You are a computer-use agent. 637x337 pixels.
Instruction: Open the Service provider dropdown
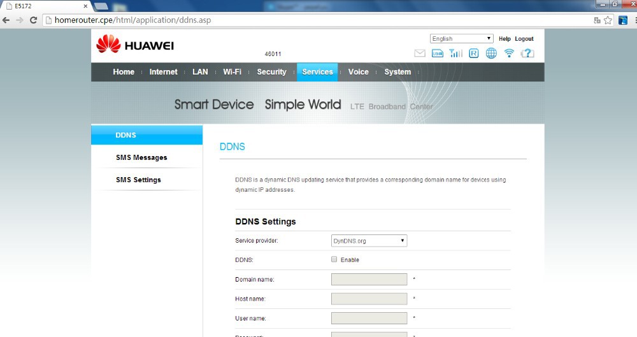(x=369, y=241)
